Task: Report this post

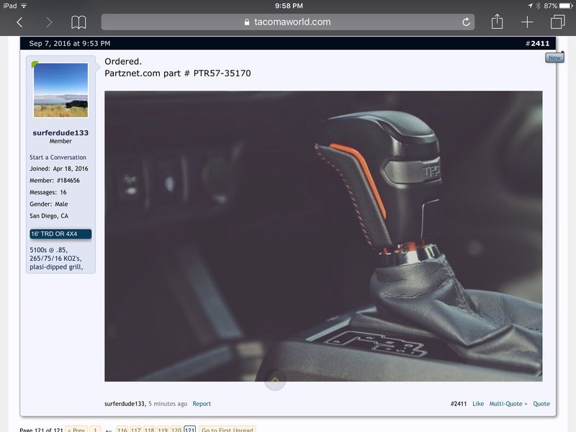Action: pos(202,404)
